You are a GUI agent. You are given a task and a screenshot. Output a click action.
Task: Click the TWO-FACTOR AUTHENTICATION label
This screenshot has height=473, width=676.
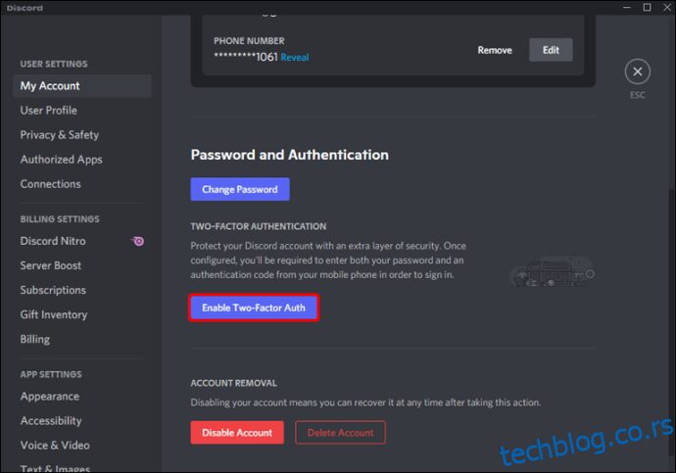[x=259, y=226]
